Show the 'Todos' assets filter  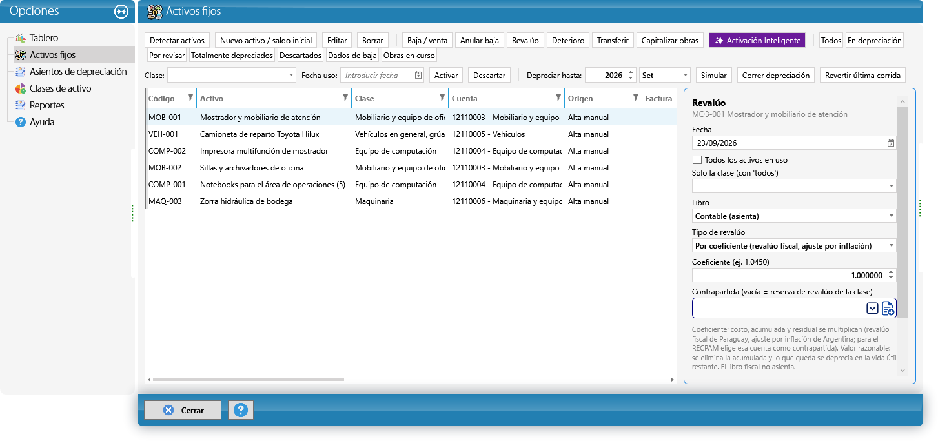tap(831, 41)
